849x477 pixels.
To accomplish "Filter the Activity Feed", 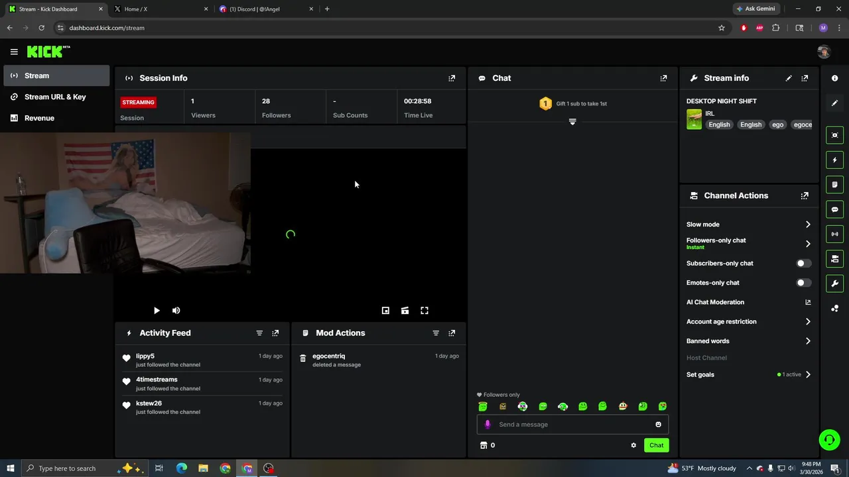I will tap(259, 333).
